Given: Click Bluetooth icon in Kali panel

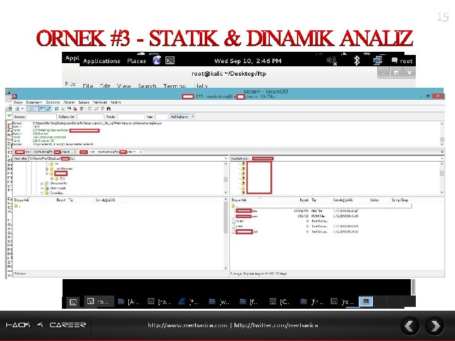Looking at the screenshot, I should tap(356, 61).
